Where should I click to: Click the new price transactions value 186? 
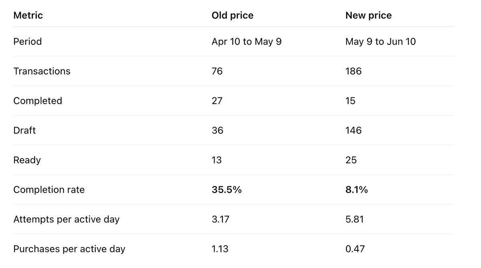[x=353, y=71]
